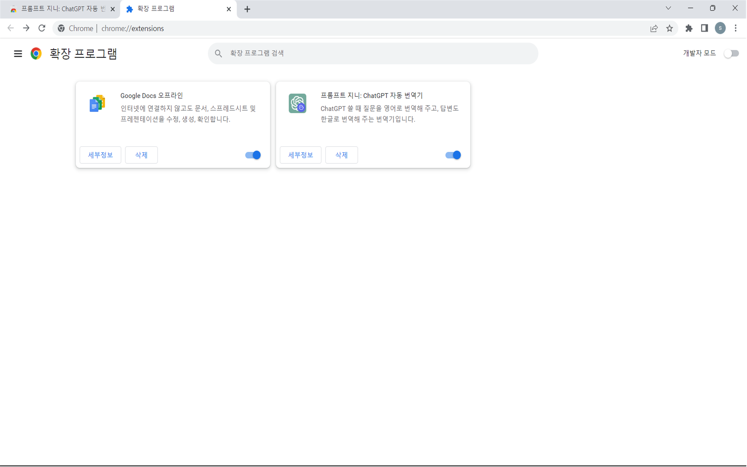Go forward with the browser forward arrow

click(26, 28)
